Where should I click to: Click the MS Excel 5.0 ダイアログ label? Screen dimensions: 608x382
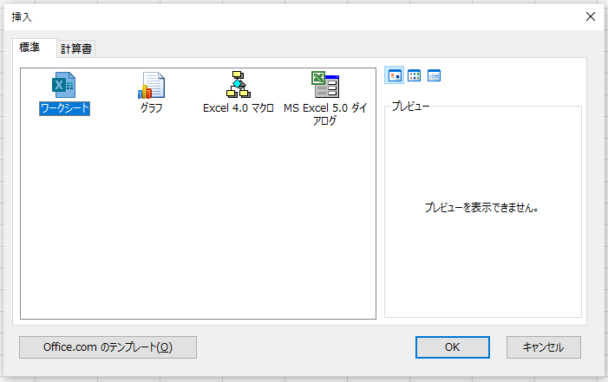[325, 114]
